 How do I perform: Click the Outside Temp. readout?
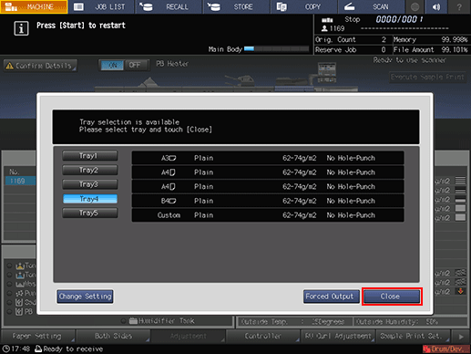click(x=293, y=321)
